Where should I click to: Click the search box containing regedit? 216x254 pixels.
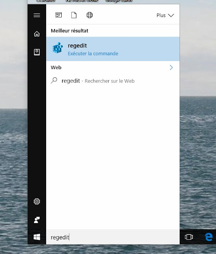pyautogui.click(x=113, y=237)
